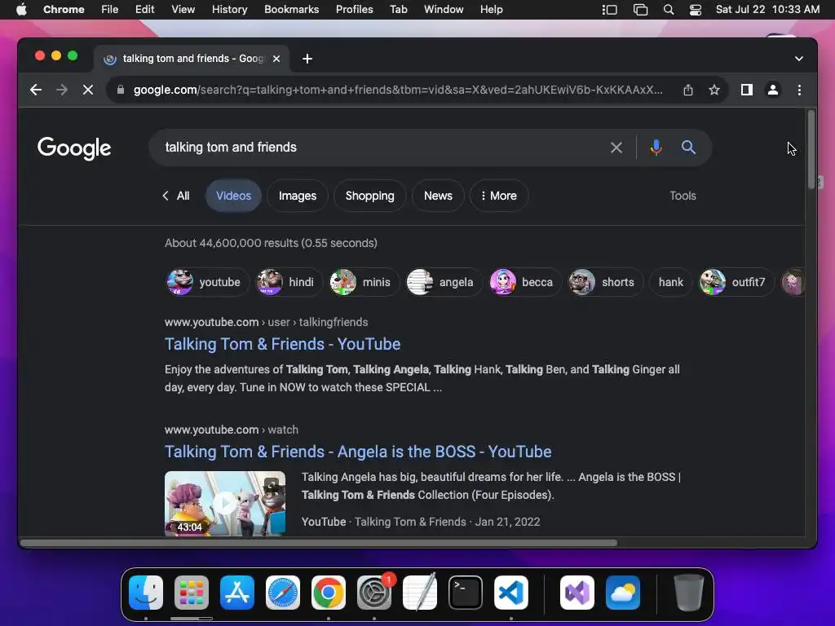This screenshot has width=835, height=626.
Task: Clear the Google search box with X
Action: 616,148
